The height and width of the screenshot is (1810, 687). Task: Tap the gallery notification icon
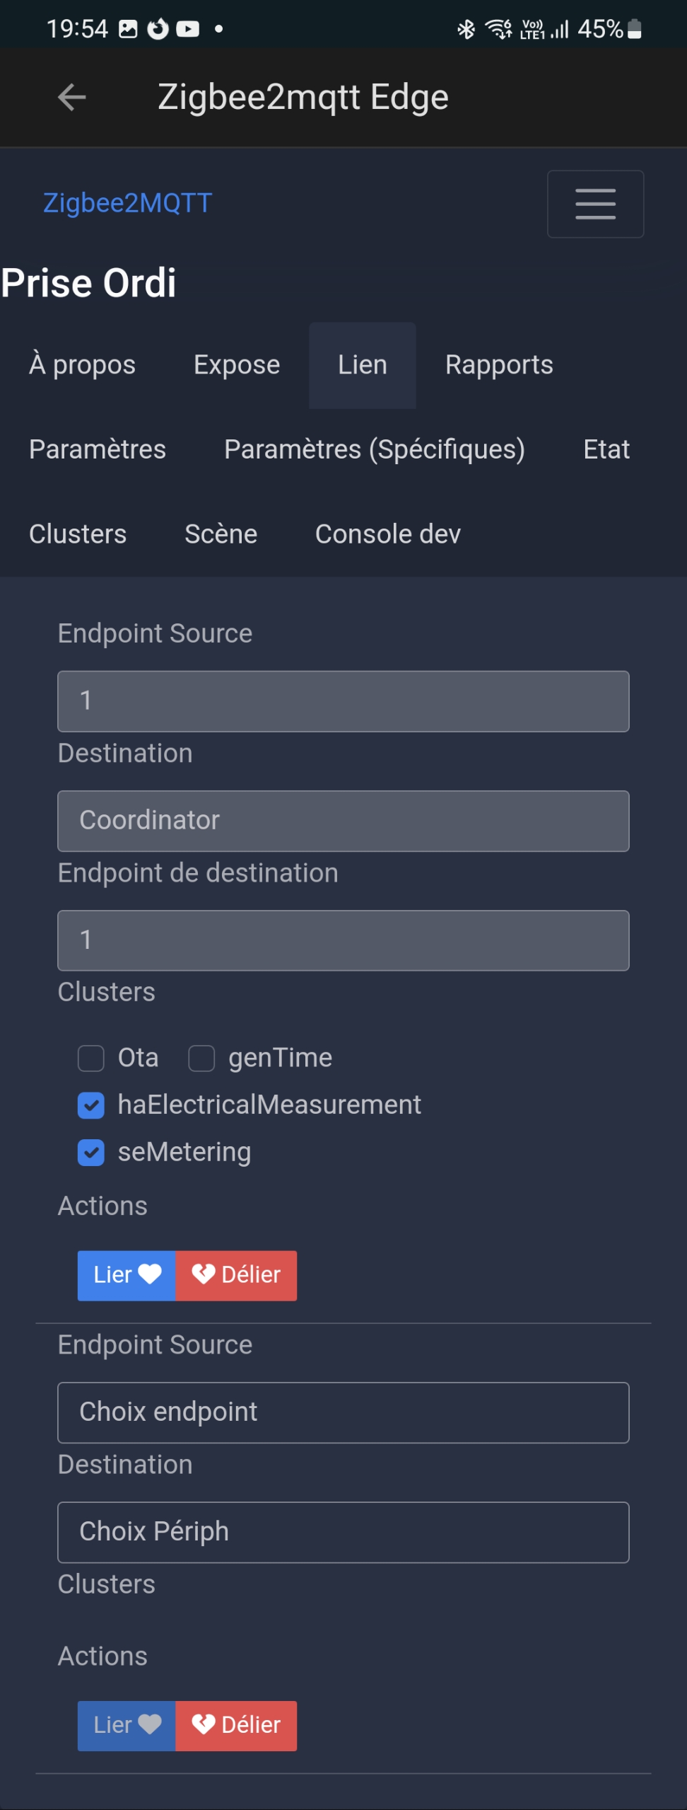point(128,29)
